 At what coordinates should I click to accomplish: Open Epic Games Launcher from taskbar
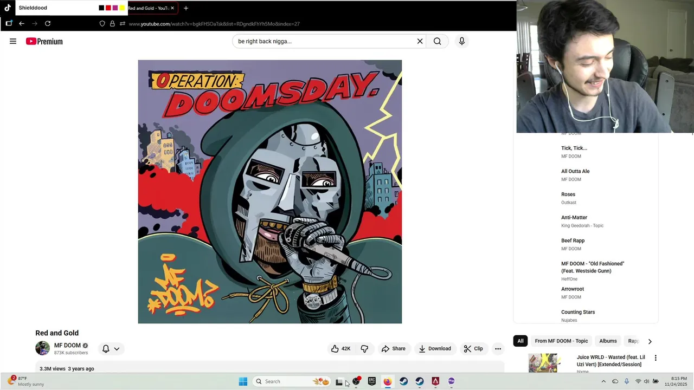pyautogui.click(x=372, y=381)
